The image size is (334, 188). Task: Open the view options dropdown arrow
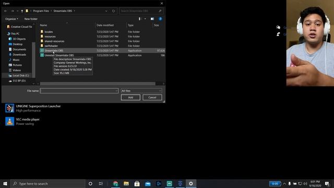(x=145, y=19)
